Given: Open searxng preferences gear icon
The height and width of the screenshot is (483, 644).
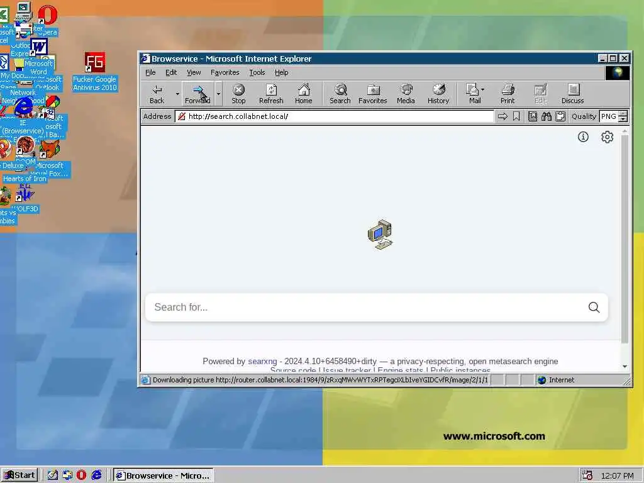Looking at the screenshot, I should [607, 136].
